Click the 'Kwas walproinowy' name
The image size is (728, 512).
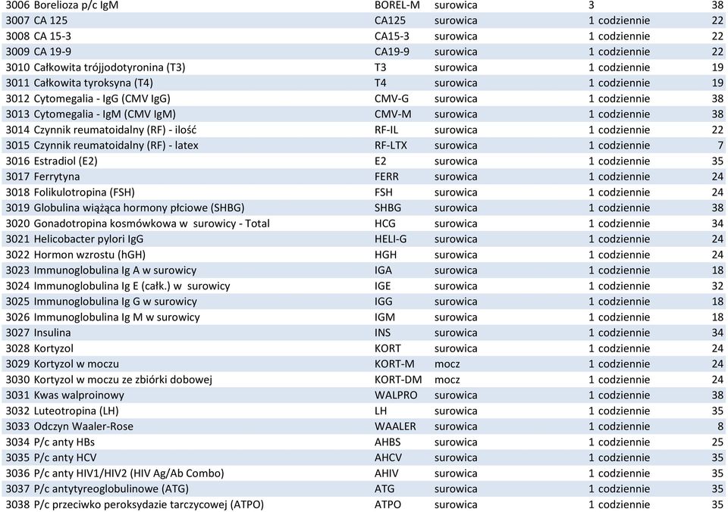point(79,395)
